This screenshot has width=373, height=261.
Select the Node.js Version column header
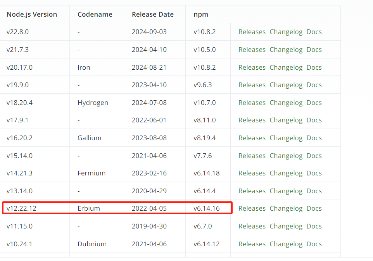32,14
